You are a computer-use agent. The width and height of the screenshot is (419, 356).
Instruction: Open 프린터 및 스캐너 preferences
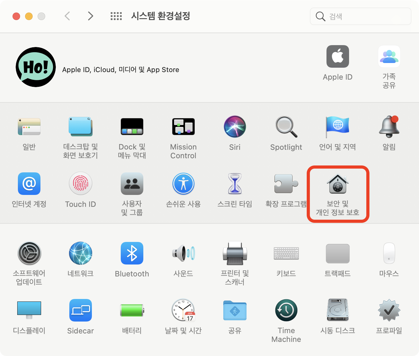coord(235,253)
